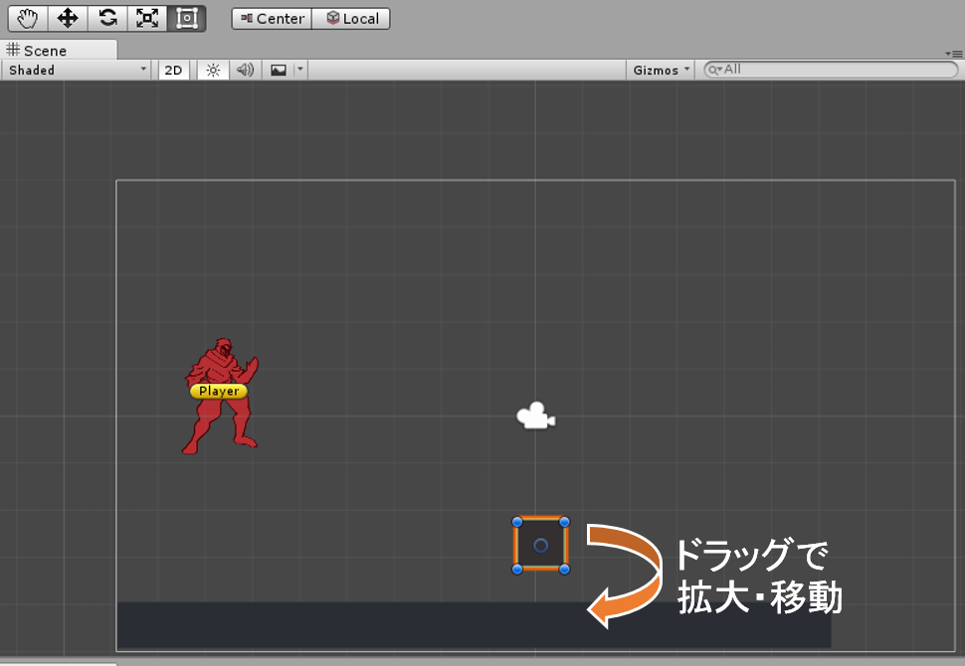Toggle 2D view mode
Screen dimensions: 965x666
[173, 71]
